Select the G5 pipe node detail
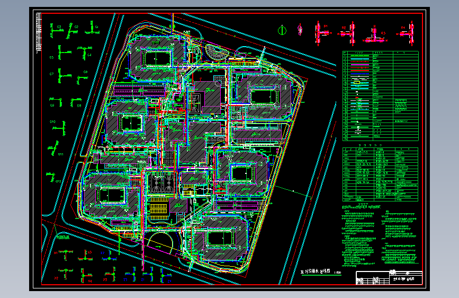The image size is (459, 298). click(x=61, y=52)
